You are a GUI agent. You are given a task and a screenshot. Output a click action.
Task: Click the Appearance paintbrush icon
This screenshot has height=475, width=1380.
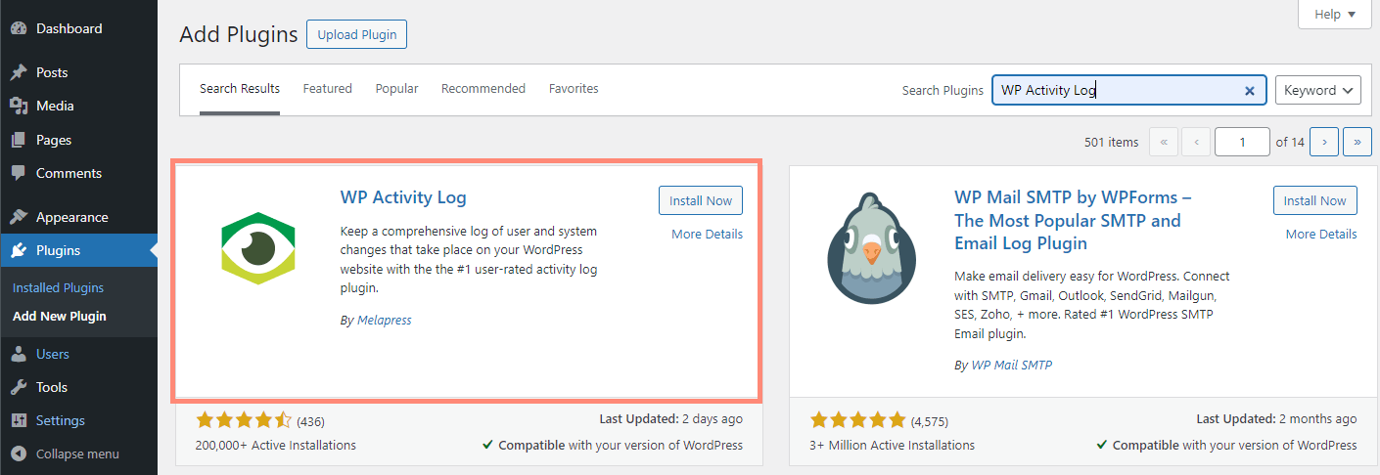(x=19, y=217)
